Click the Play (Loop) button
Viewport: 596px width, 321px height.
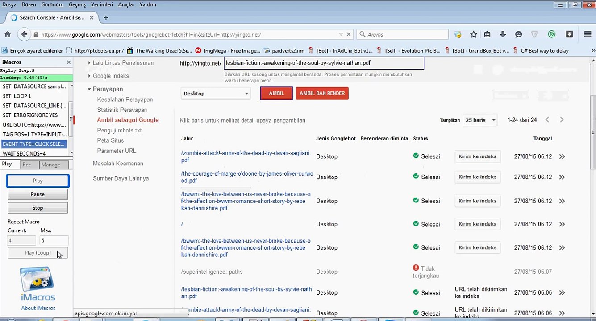click(38, 253)
